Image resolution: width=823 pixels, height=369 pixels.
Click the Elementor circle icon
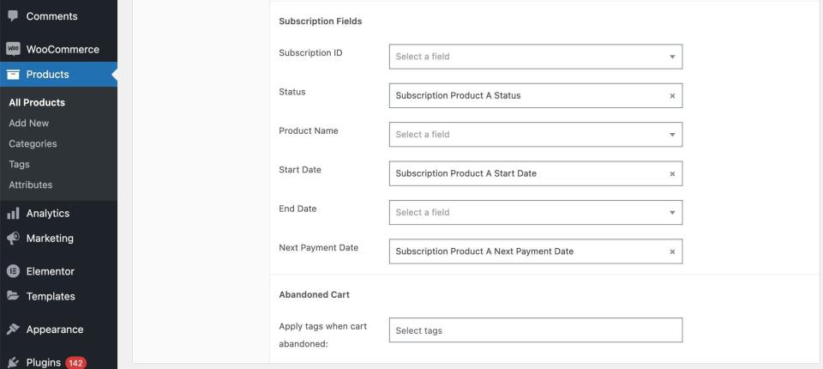(13, 271)
